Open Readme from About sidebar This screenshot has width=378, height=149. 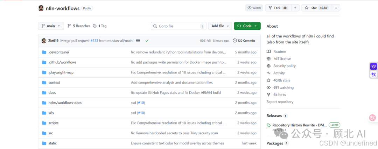point(280,51)
